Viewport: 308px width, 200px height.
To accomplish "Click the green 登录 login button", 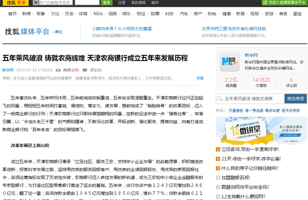I will (x=106, y=3).
